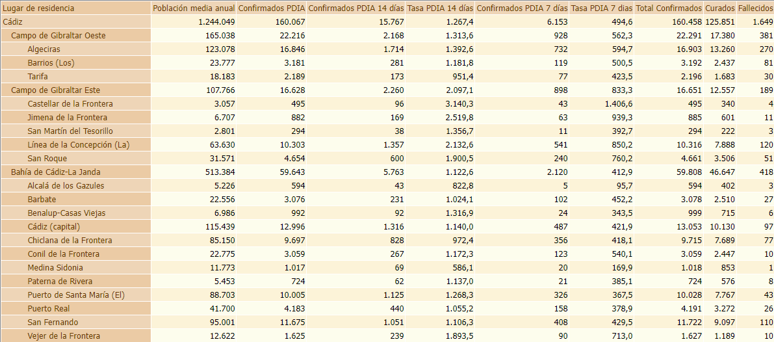The height and width of the screenshot is (342, 774).
Task: Select the 'Tarifa' municipality row
Action: click(38, 77)
